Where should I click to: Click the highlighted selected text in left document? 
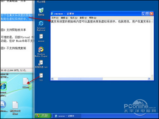pos(17,17)
